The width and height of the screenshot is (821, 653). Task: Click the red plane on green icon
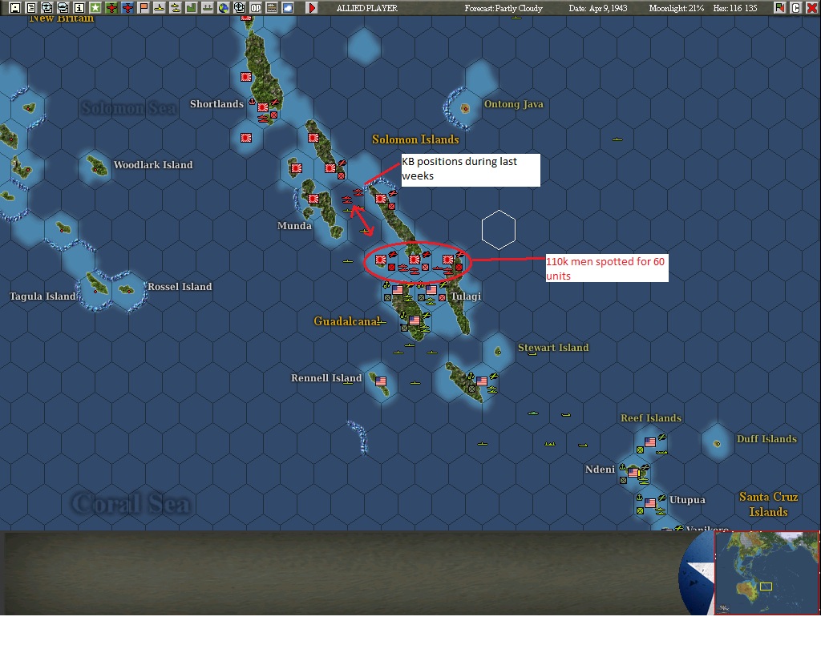(111, 8)
